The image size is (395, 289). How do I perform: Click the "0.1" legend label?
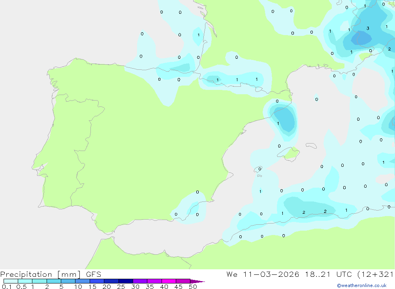(7, 287)
